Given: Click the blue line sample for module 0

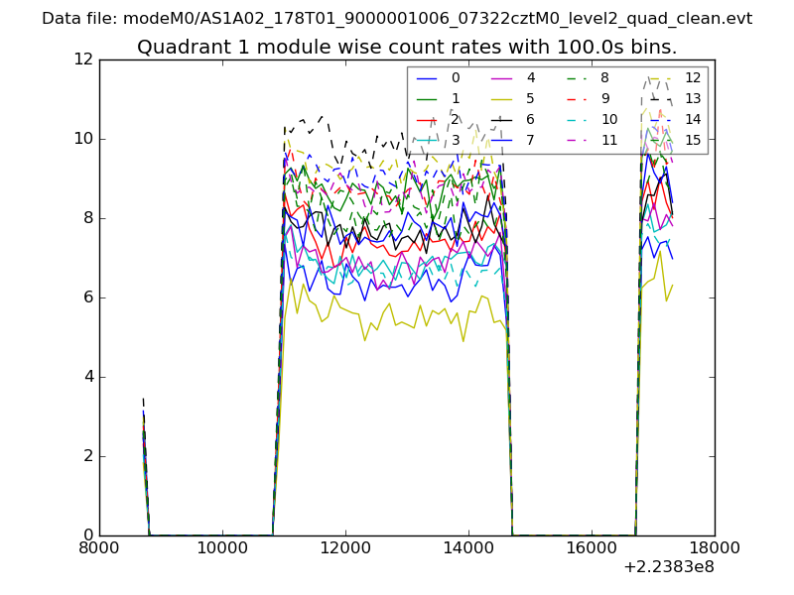Looking at the screenshot, I should pos(428,77).
